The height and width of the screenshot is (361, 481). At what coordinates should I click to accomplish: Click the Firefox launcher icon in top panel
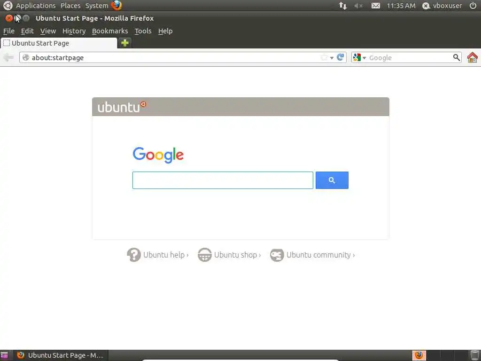tap(116, 5)
